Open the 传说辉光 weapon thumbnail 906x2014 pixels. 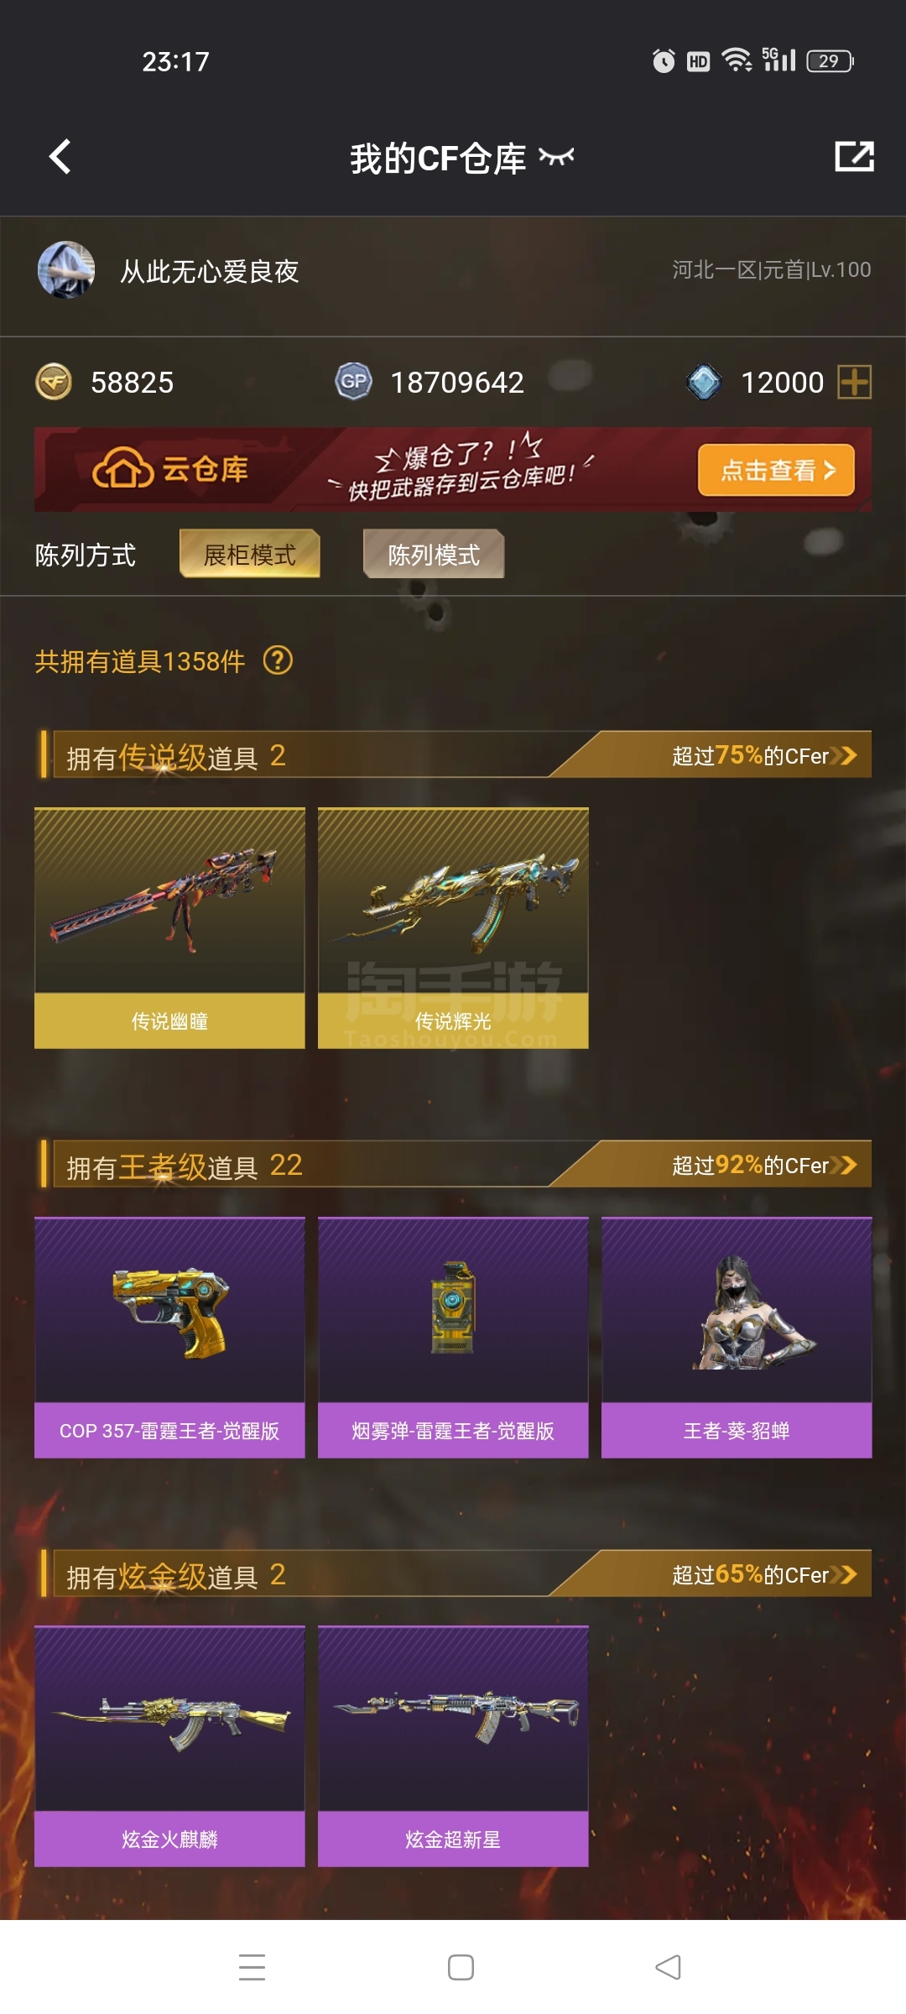click(x=453, y=928)
